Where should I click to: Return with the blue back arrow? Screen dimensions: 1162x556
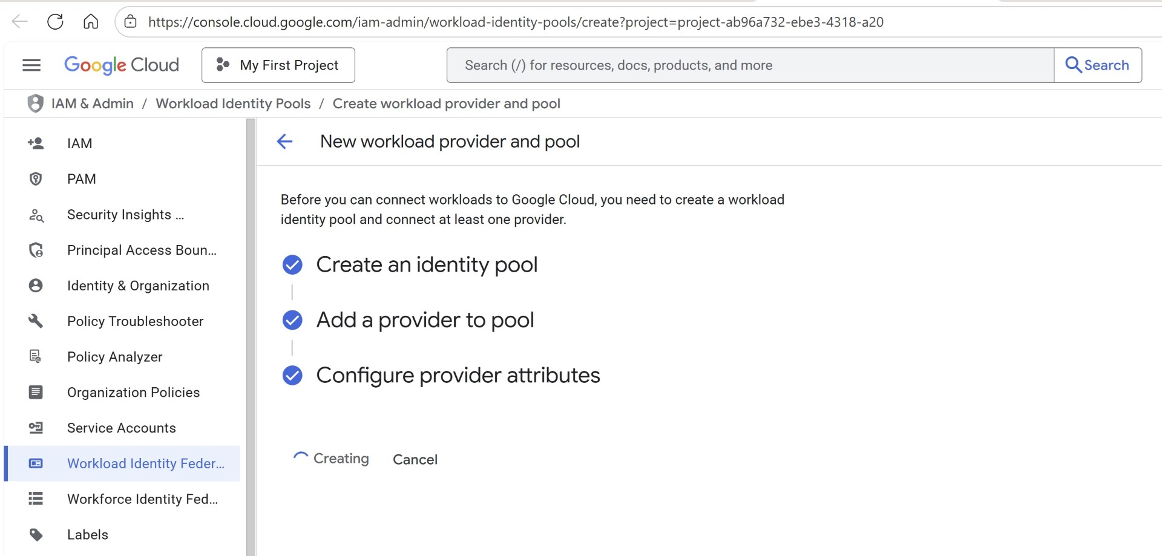point(284,142)
